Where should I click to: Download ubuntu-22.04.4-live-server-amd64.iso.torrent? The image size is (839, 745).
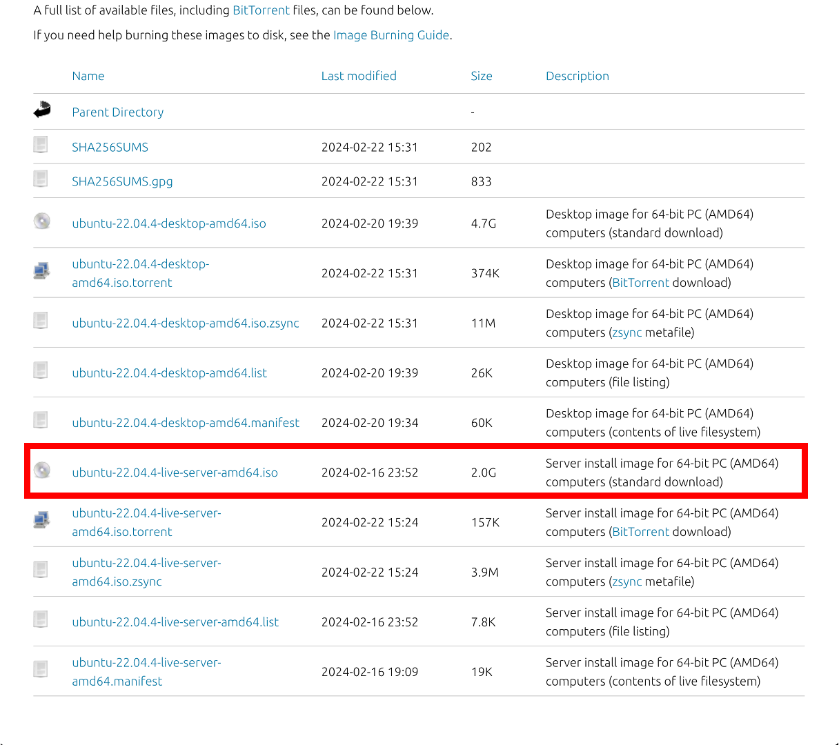coord(147,522)
